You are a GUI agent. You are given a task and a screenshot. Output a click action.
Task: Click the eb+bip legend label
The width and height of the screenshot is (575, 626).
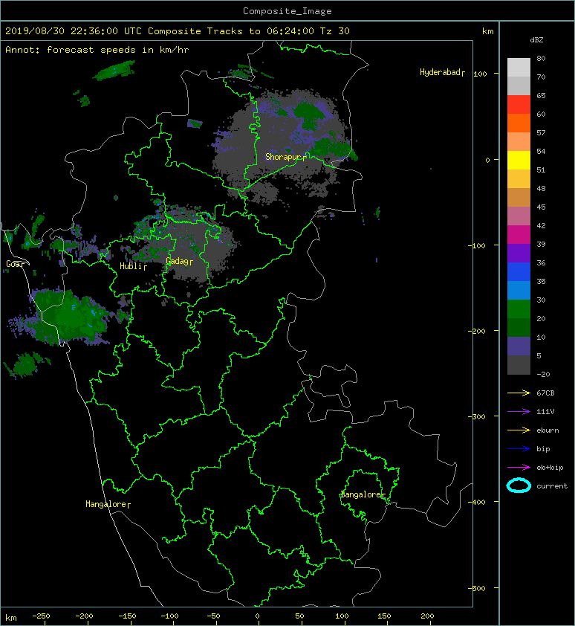[x=550, y=468]
